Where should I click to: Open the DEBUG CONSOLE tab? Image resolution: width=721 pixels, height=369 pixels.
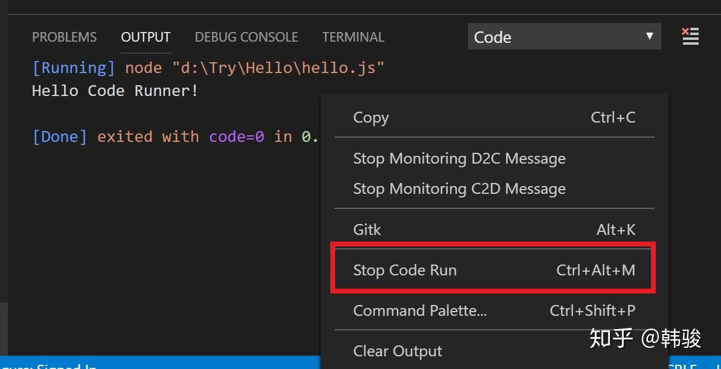246,37
